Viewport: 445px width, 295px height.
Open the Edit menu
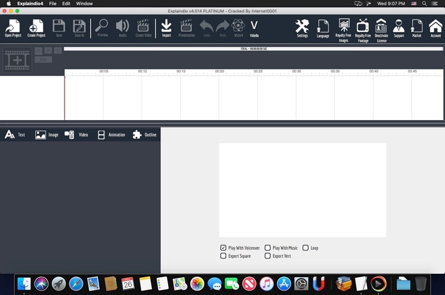66,3
